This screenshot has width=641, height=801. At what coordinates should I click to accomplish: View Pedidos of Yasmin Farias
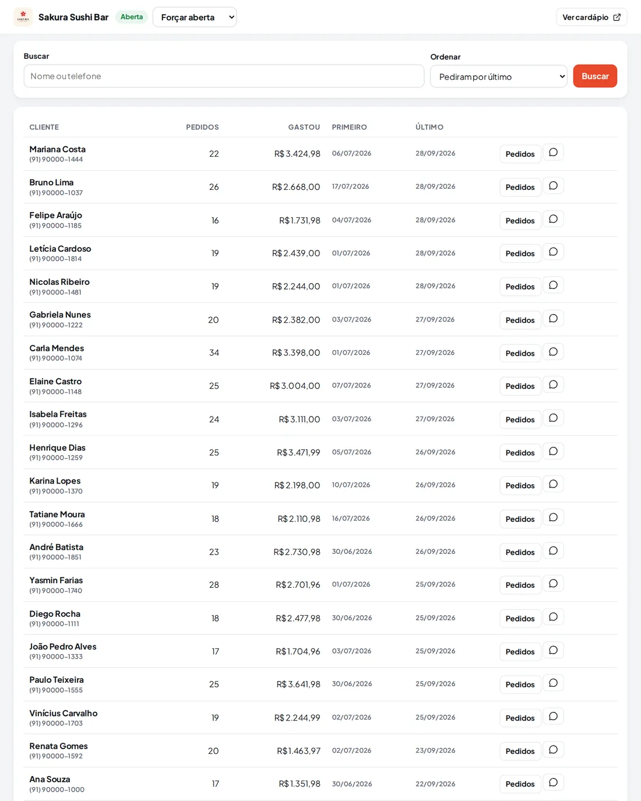[x=520, y=585]
